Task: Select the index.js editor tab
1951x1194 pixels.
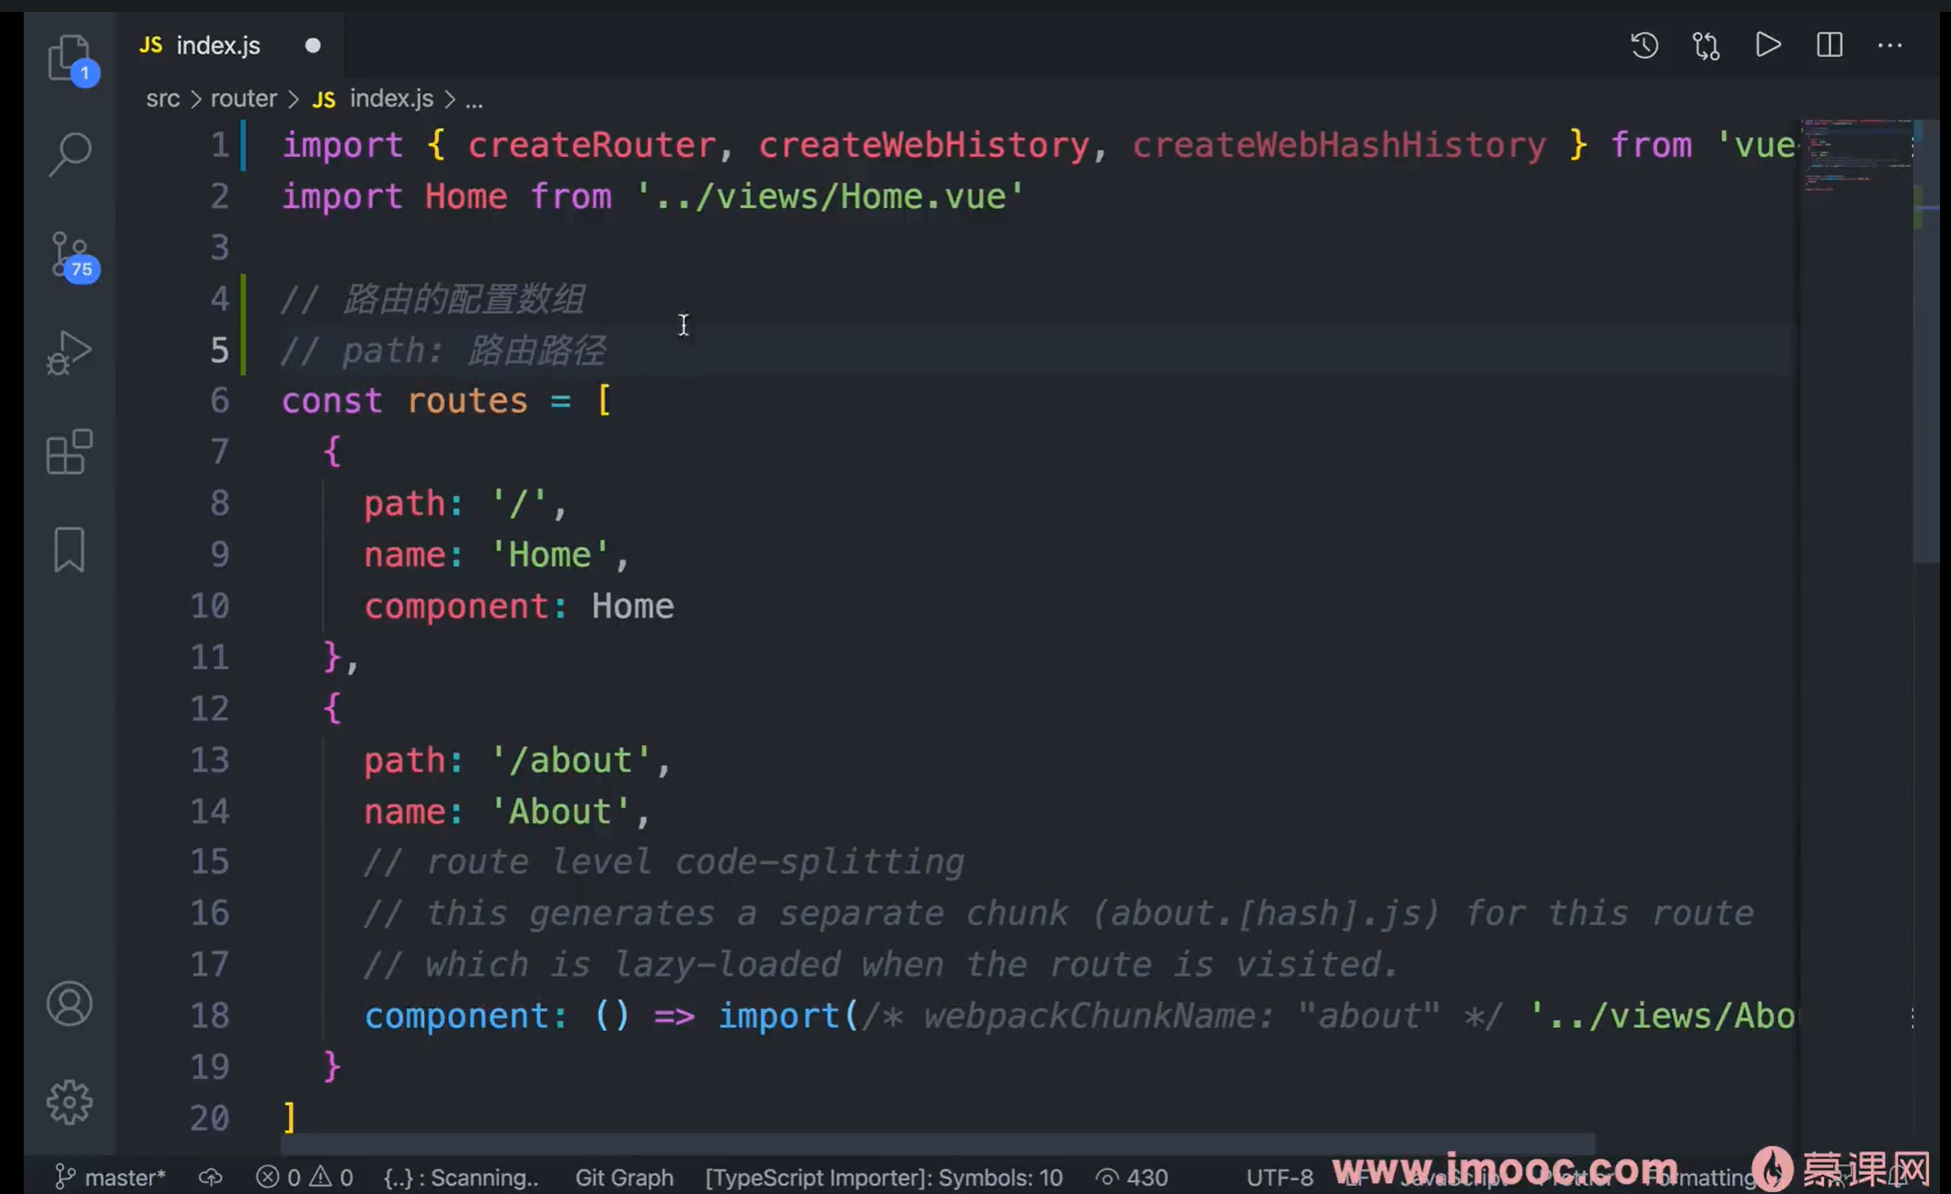Action: (x=217, y=45)
